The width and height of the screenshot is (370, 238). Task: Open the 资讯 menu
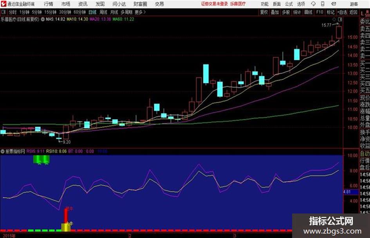[x=83, y=4]
